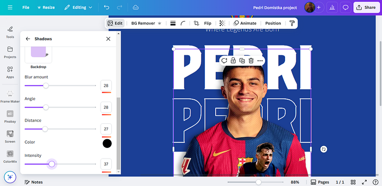The width and height of the screenshot is (382, 186).
Task: Open the hamburger main menu
Action: click(x=10, y=7)
